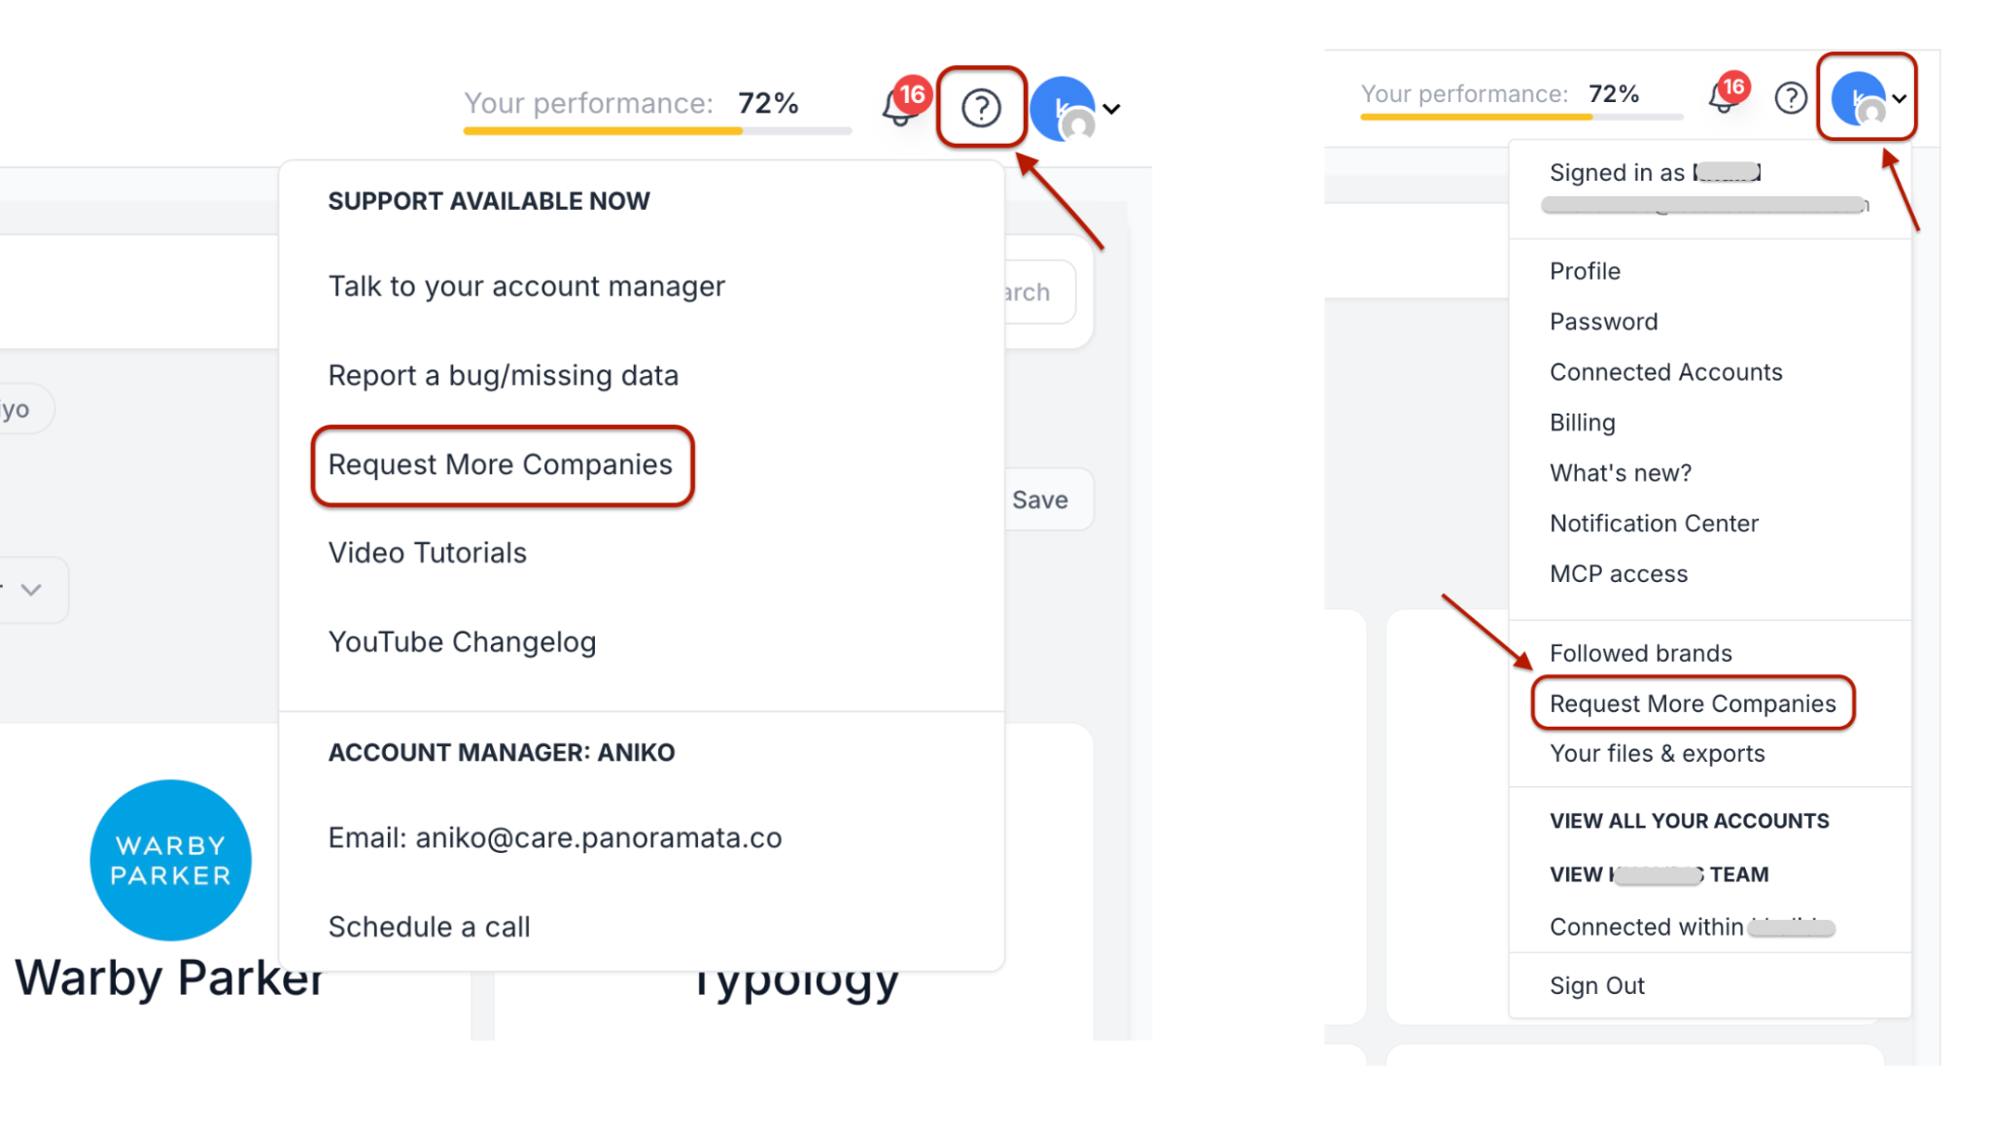Expand the account chevron beside the right avatar
The height and width of the screenshot is (1128, 1991).
coord(1900,98)
